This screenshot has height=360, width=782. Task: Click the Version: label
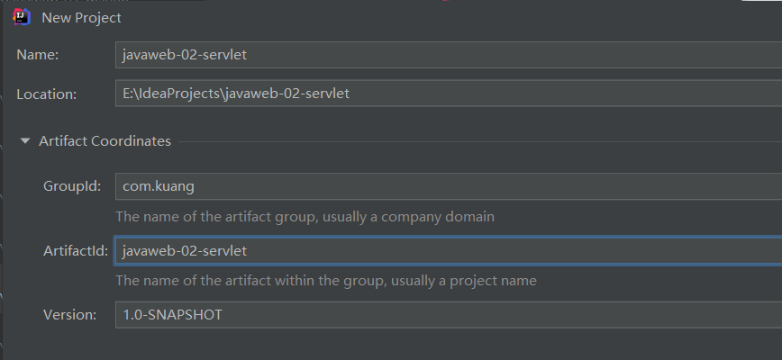point(70,315)
